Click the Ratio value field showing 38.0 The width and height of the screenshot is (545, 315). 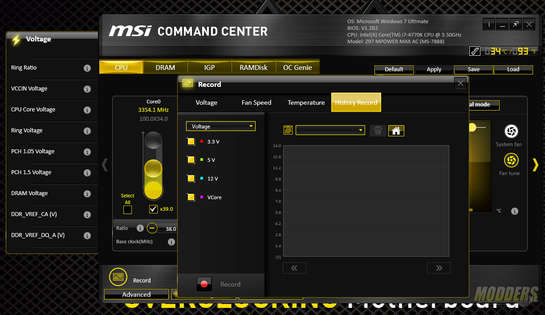click(x=170, y=229)
